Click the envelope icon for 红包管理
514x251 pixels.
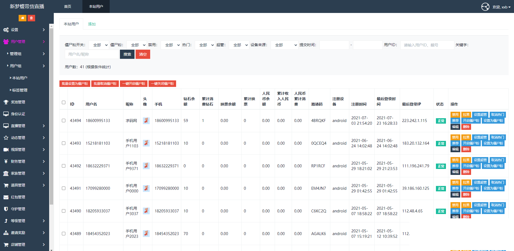coord(6,197)
